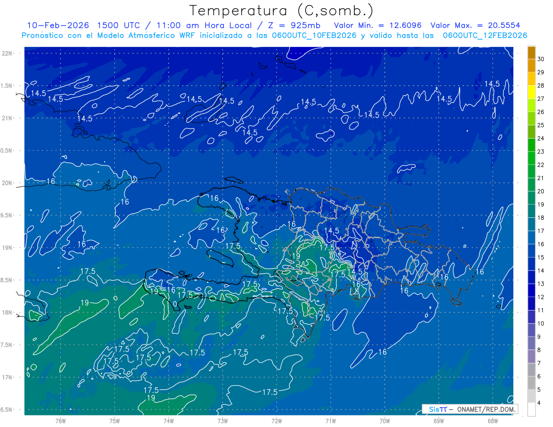Click colorbar legend value "28"
The height and width of the screenshot is (427, 553).
[541, 86]
